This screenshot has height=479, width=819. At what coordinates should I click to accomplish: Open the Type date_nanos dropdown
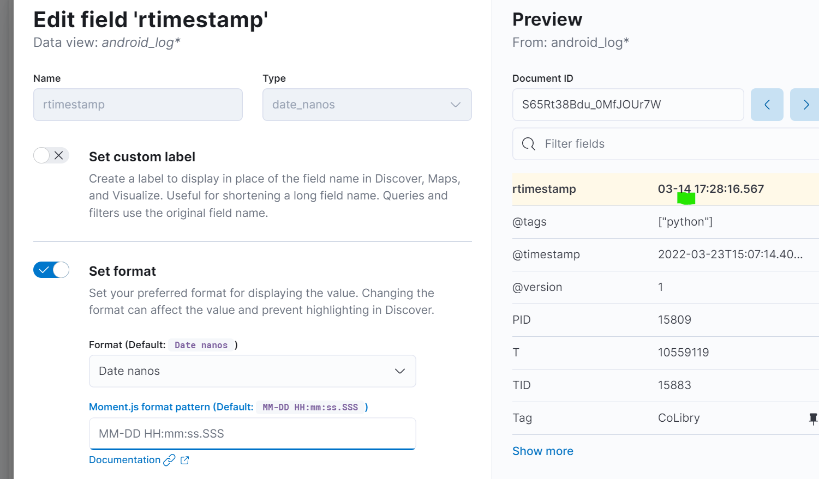[x=367, y=105]
